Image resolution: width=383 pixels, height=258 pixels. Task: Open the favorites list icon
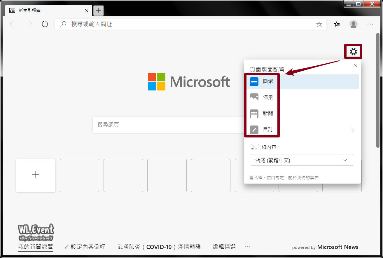pos(337,24)
